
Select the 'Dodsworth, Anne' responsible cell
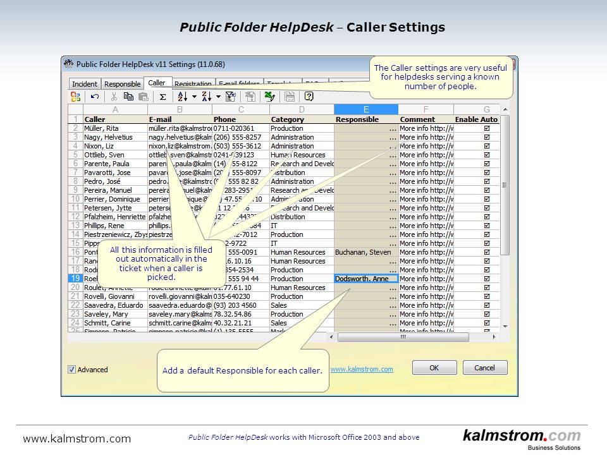[x=366, y=279]
